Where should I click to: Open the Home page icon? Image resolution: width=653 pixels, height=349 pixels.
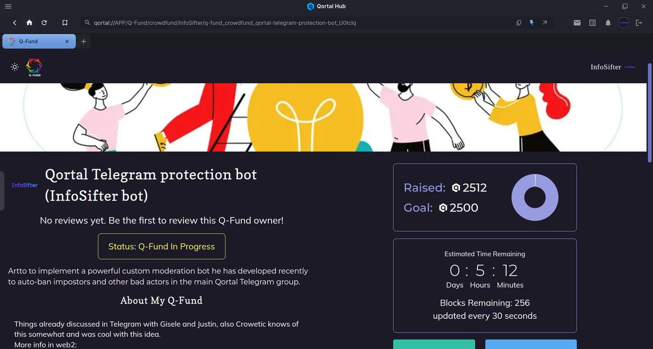[29, 23]
